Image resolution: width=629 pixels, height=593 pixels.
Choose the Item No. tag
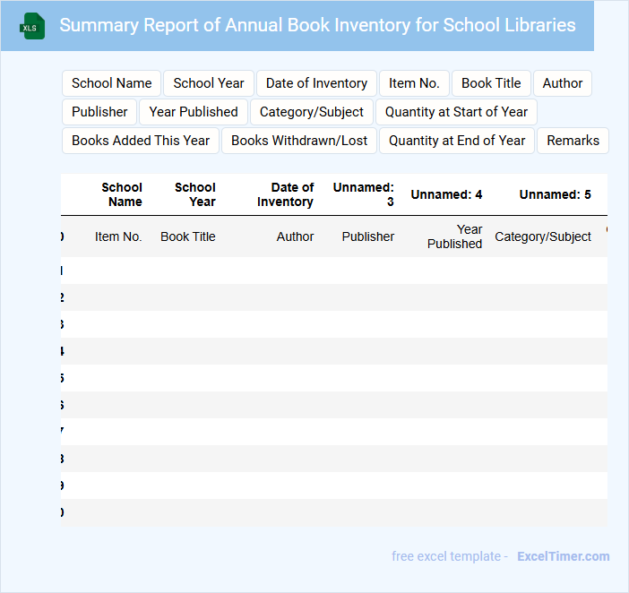click(414, 83)
